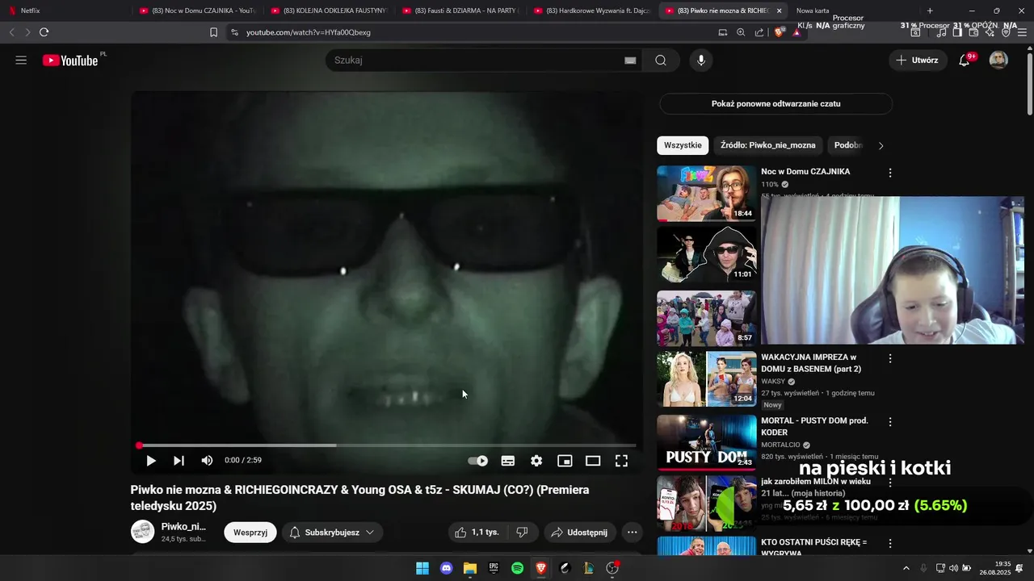Open Noc w Domu CZAJNIKA thumbnail

click(x=707, y=194)
